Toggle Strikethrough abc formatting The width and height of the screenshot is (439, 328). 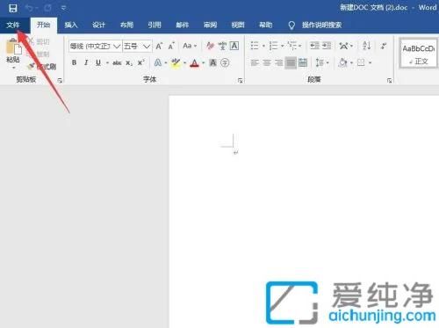tap(117, 62)
